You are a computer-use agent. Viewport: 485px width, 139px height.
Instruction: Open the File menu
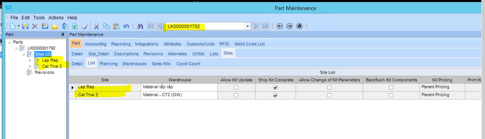point(14,18)
